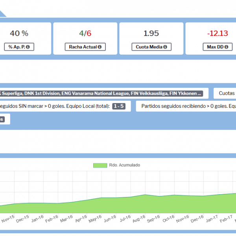Click the info icon beside Cuota Media

165,47
